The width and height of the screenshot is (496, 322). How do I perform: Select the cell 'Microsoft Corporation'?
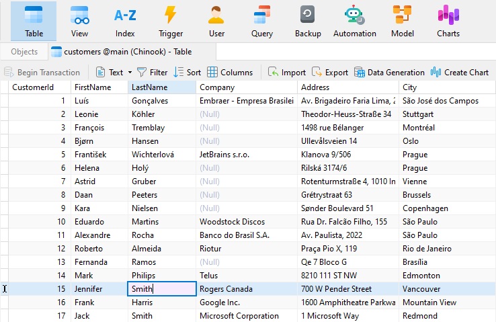(247, 316)
